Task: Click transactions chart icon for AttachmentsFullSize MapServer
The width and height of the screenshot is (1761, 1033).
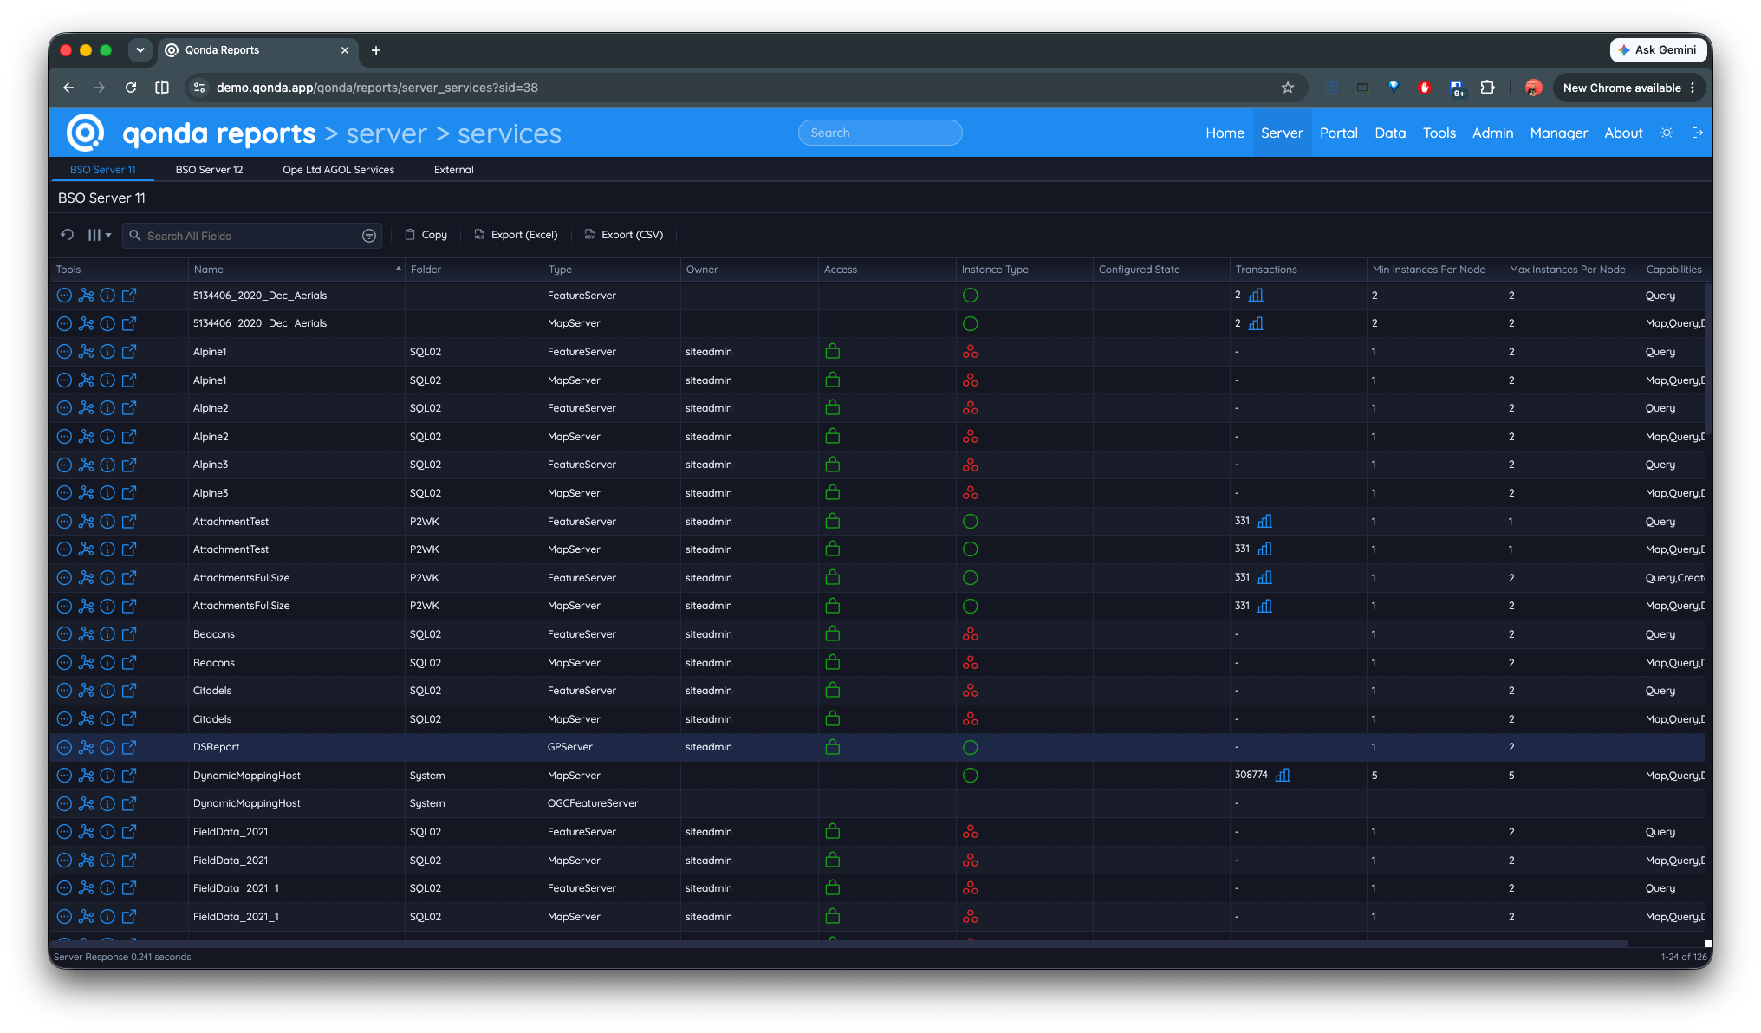Action: click(x=1264, y=606)
